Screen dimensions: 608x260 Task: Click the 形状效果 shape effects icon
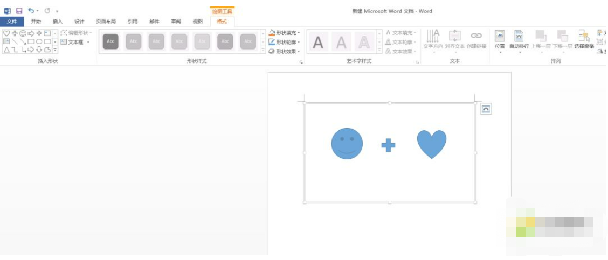272,51
